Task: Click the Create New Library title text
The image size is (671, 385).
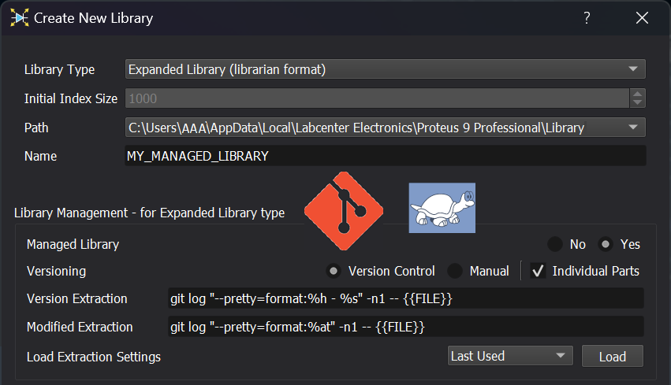Action: click(93, 18)
